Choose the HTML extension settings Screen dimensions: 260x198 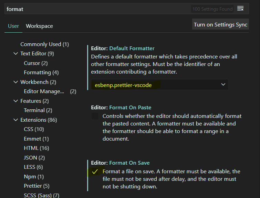pos(37,148)
